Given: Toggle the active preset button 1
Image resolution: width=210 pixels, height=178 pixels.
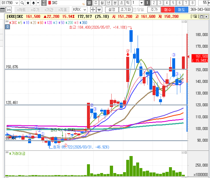Looking at the screenshot, I should [147, 3].
